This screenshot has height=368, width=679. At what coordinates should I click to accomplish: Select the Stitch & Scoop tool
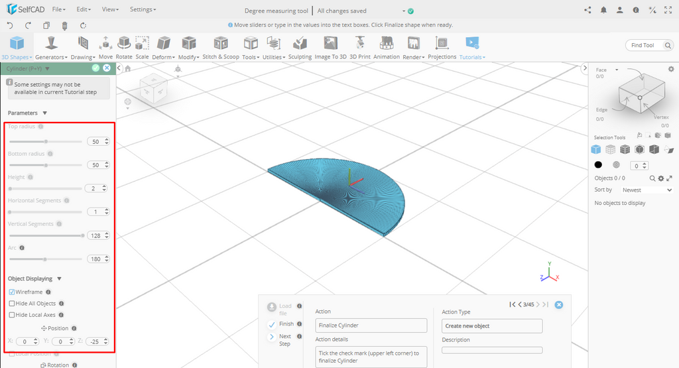pos(221,48)
